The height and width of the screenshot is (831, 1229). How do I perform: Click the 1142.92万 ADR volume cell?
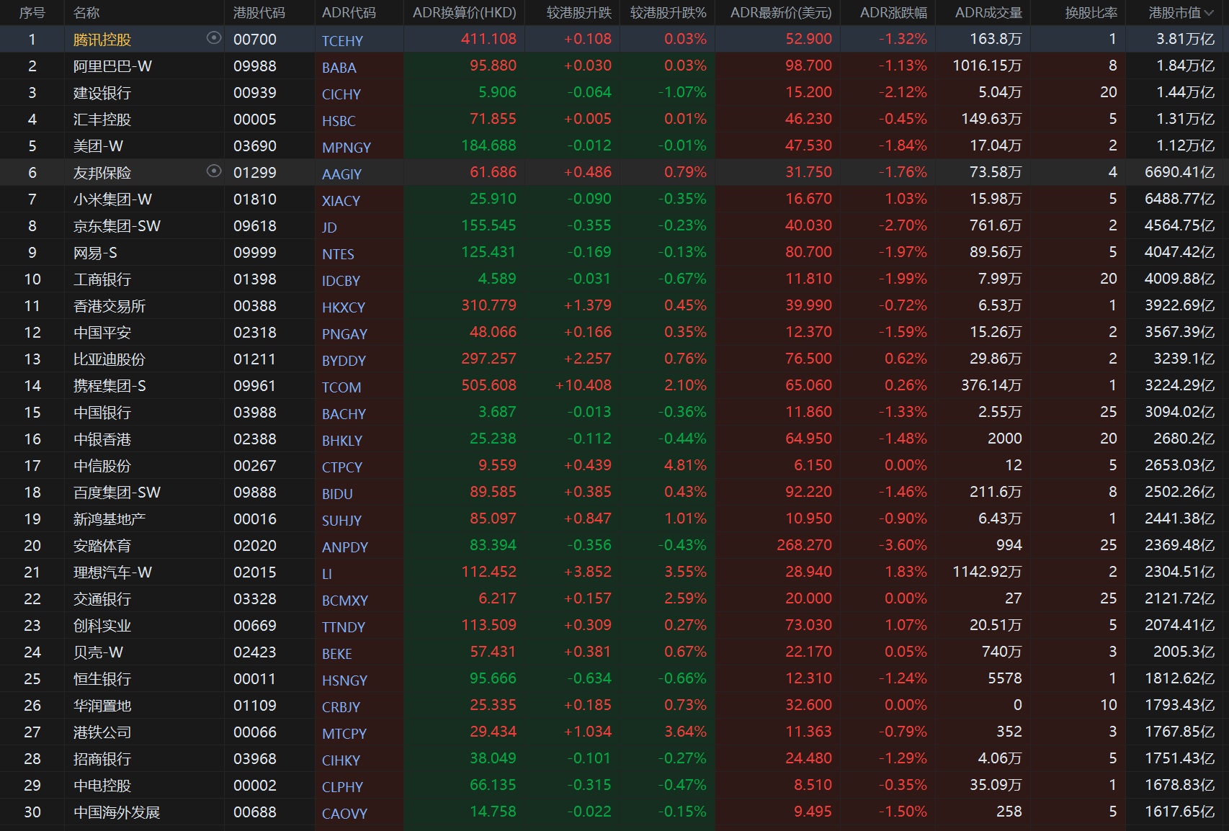coord(987,572)
